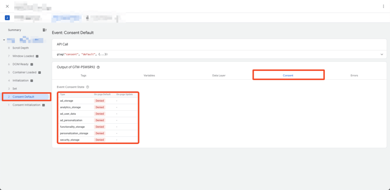The width and height of the screenshot is (390, 190).
Task: Click the ad_storage row label
Action: pos(67,101)
